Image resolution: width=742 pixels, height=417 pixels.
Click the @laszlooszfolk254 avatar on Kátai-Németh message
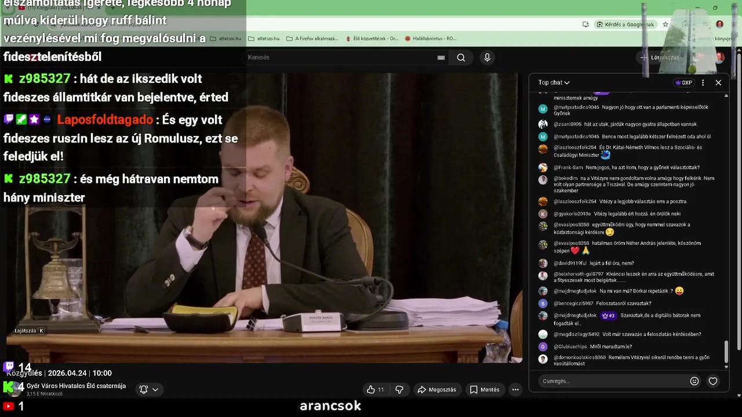pos(543,149)
